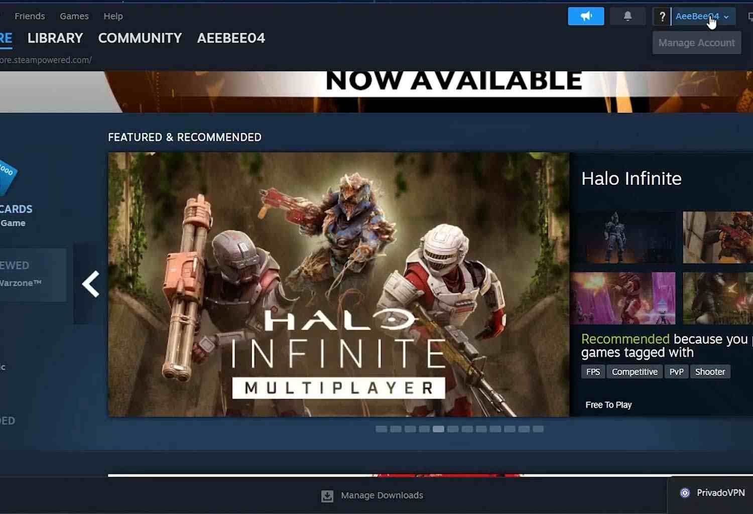This screenshot has width=753, height=514.
Task: Select the Competitive tag
Action: [635, 372]
